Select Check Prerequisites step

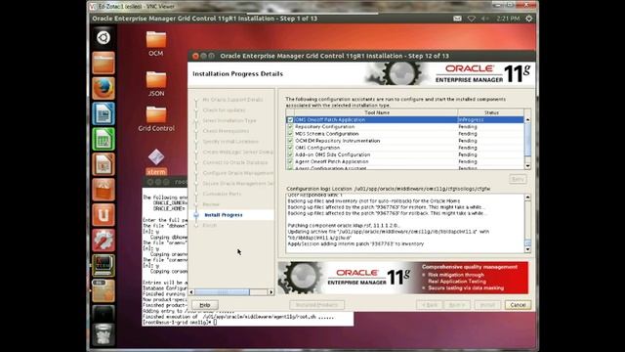[x=226, y=131]
